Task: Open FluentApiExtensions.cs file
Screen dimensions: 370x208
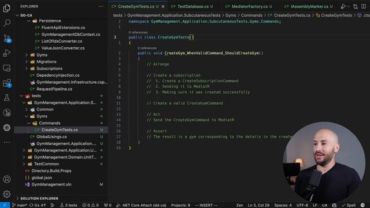Action: point(63,28)
